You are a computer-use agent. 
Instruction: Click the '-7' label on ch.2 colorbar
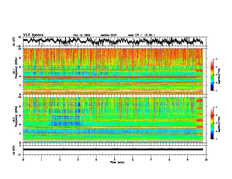(216, 139)
